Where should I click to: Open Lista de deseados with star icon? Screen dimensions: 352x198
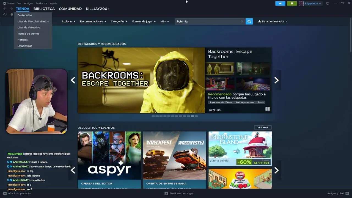click(272, 21)
